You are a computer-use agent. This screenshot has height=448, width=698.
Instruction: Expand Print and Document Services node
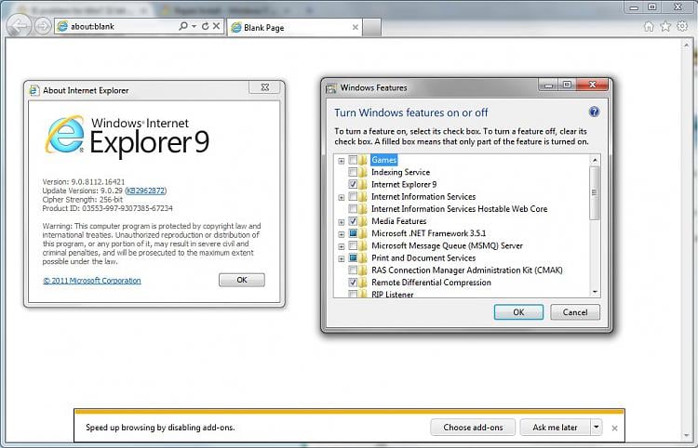coord(342,258)
